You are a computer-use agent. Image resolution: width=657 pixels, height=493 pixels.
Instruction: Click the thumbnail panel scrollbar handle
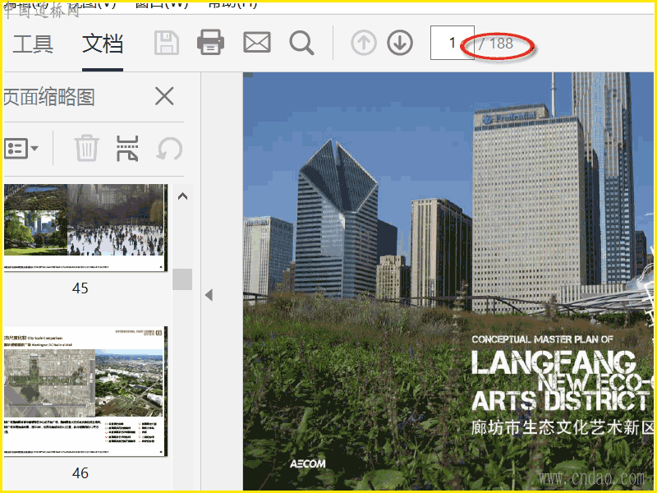[182, 279]
